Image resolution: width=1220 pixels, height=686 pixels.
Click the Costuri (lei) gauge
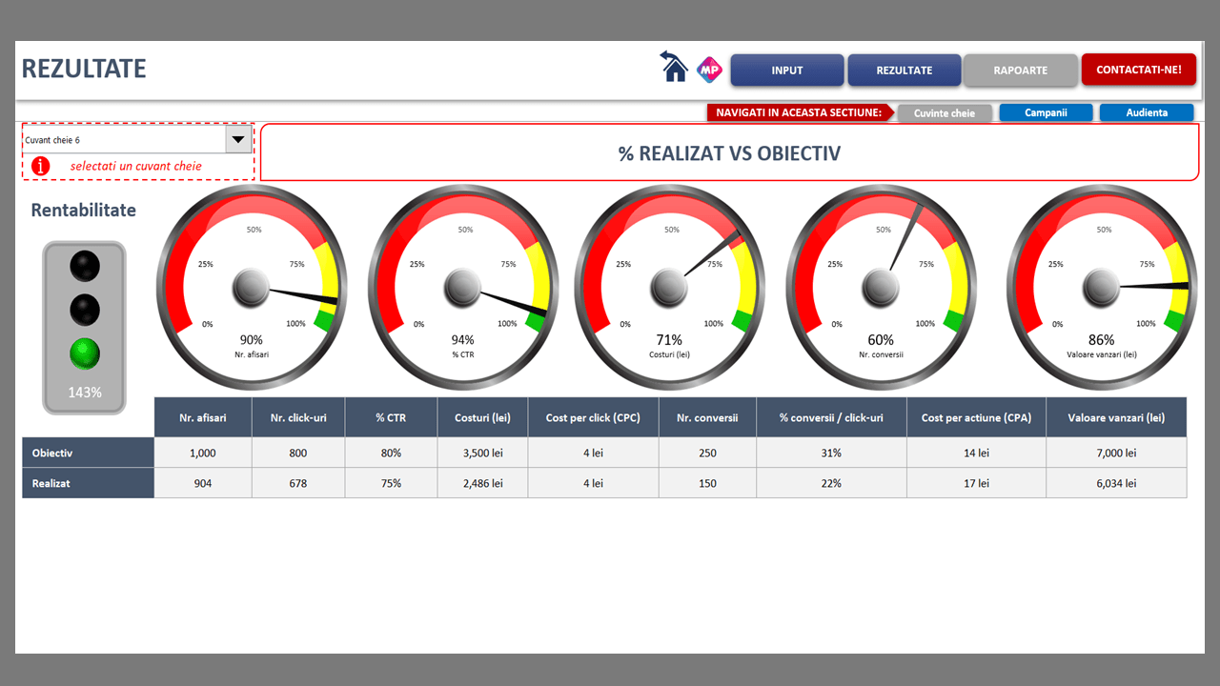click(669, 286)
